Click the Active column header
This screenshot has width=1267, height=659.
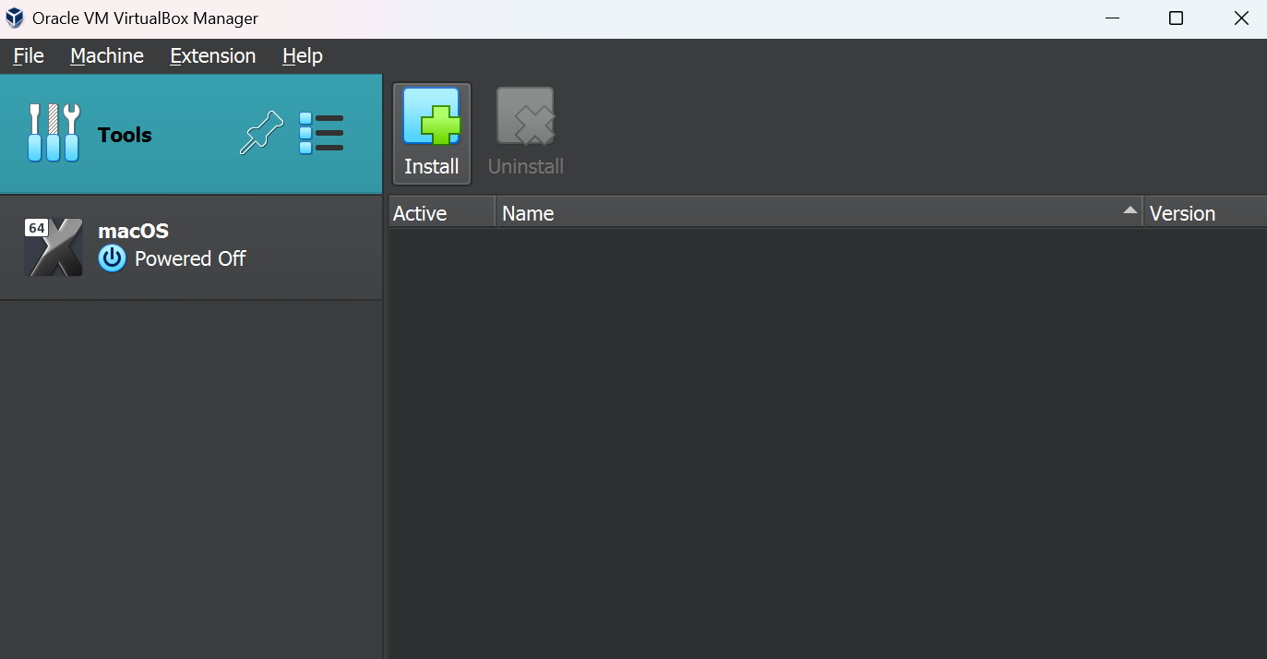420,212
